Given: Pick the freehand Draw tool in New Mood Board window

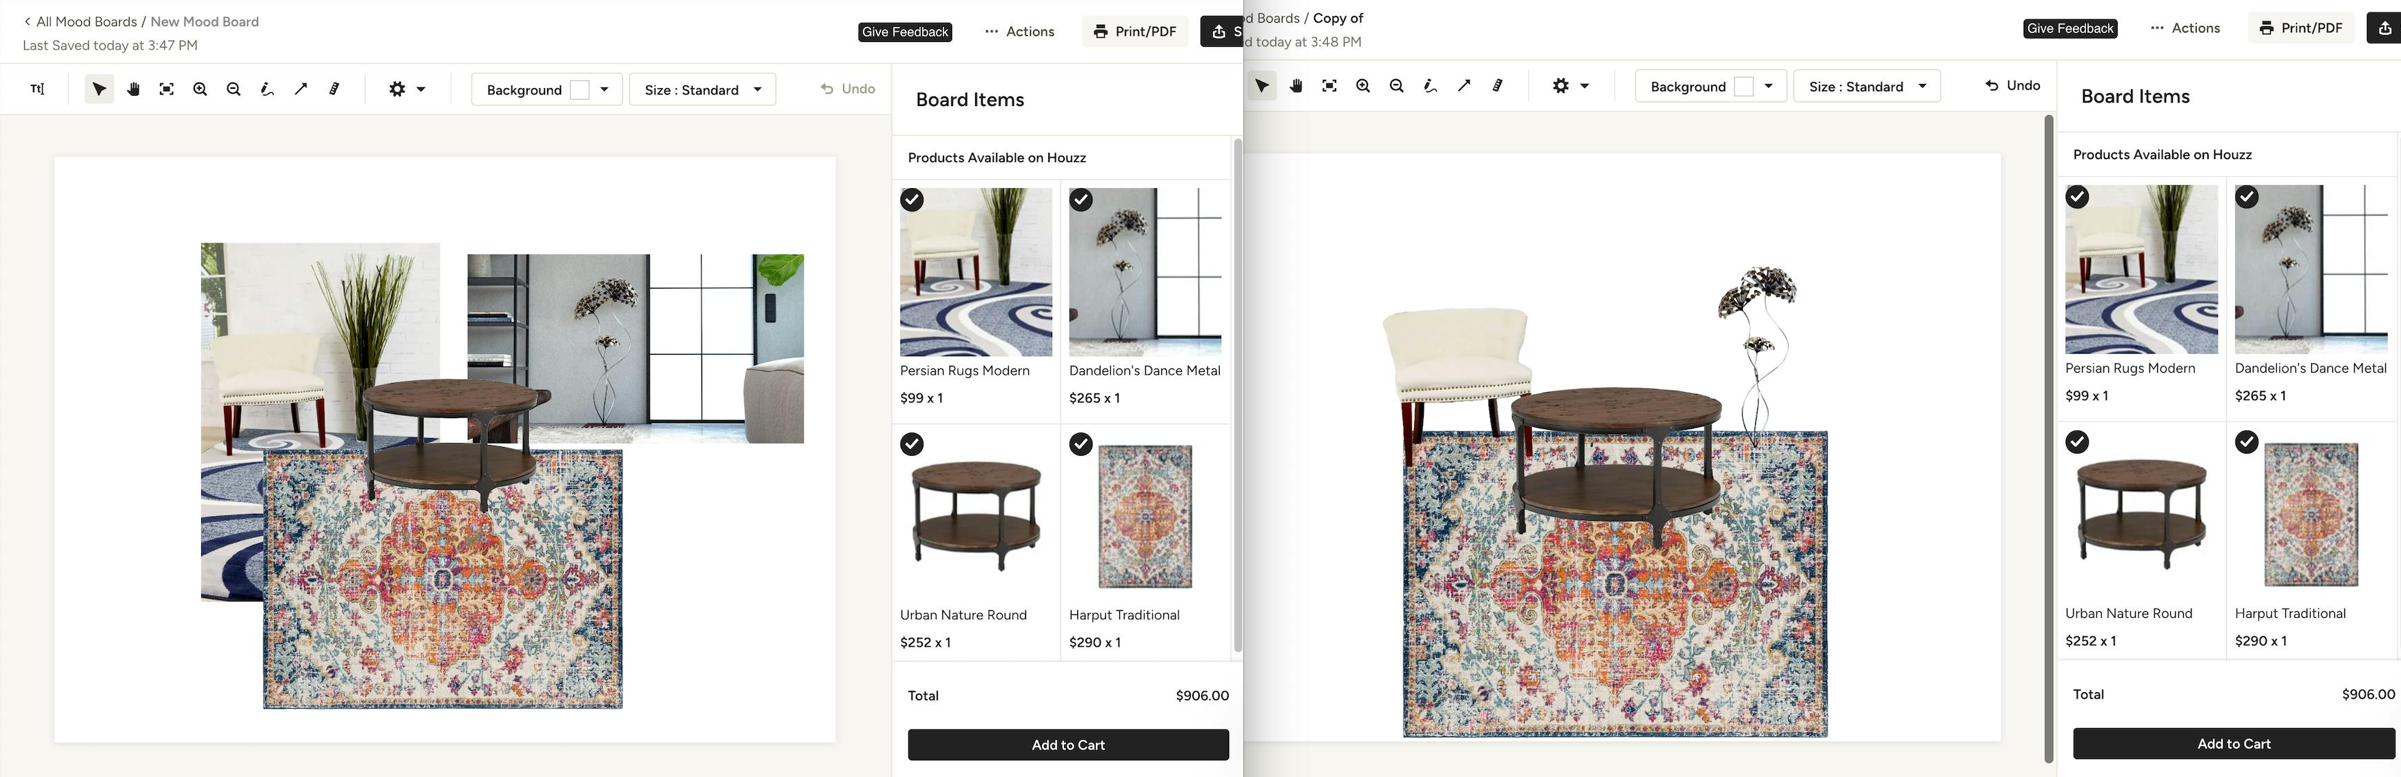Looking at the screenshot, I should 267,90.
